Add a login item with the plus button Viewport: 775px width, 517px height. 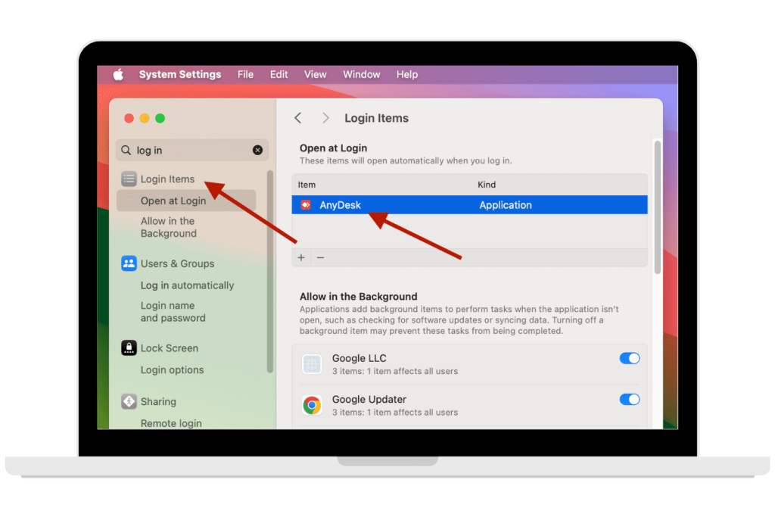coord(300,257)
